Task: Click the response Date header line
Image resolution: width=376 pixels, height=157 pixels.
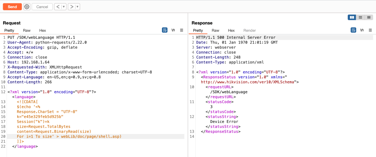Action: point(237,42)
